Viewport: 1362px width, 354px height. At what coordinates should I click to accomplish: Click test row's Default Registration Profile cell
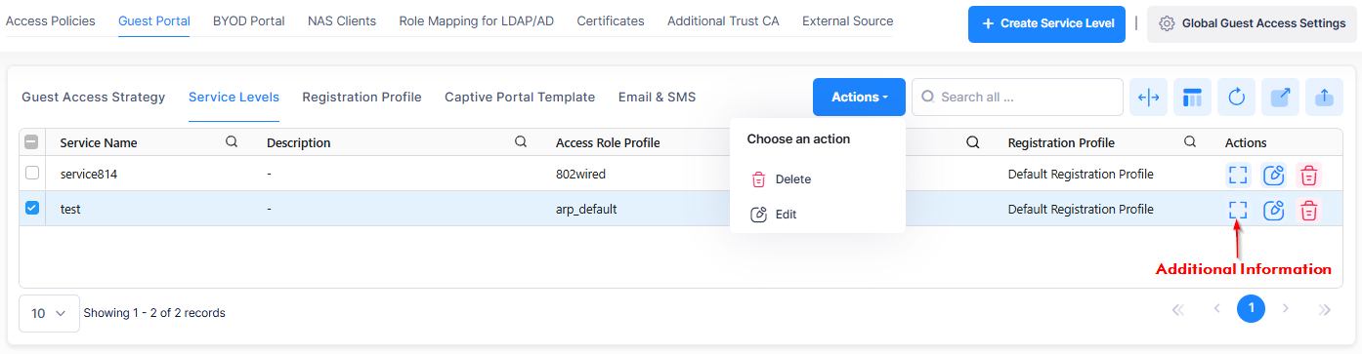pyautogui.click(x=1081, y=210)
